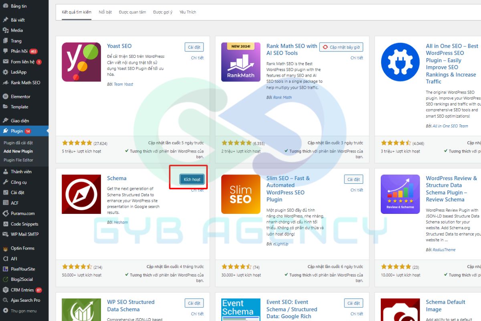Select Add New Plugin submenu item
This screenshot has width=481, height=321.
(18, 151)
